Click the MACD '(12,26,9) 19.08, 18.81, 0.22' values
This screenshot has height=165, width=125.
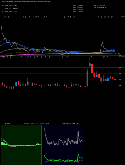(33, 123)
